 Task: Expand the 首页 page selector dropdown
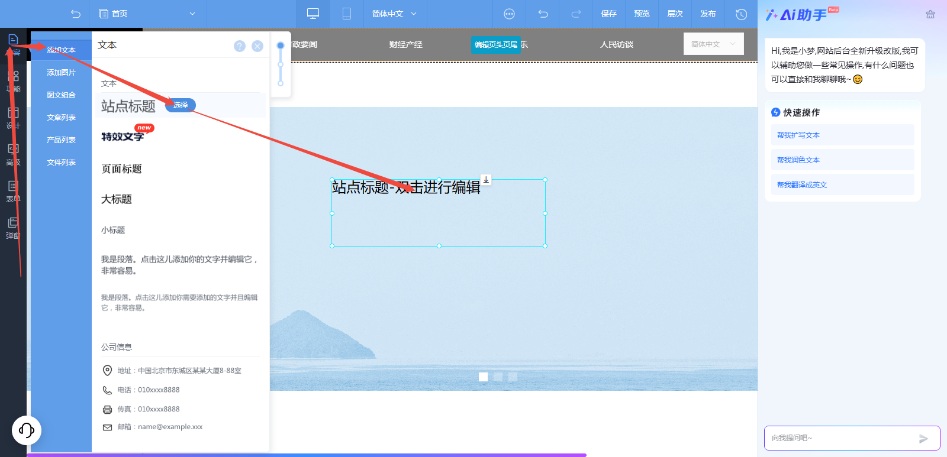pos(192,14)
